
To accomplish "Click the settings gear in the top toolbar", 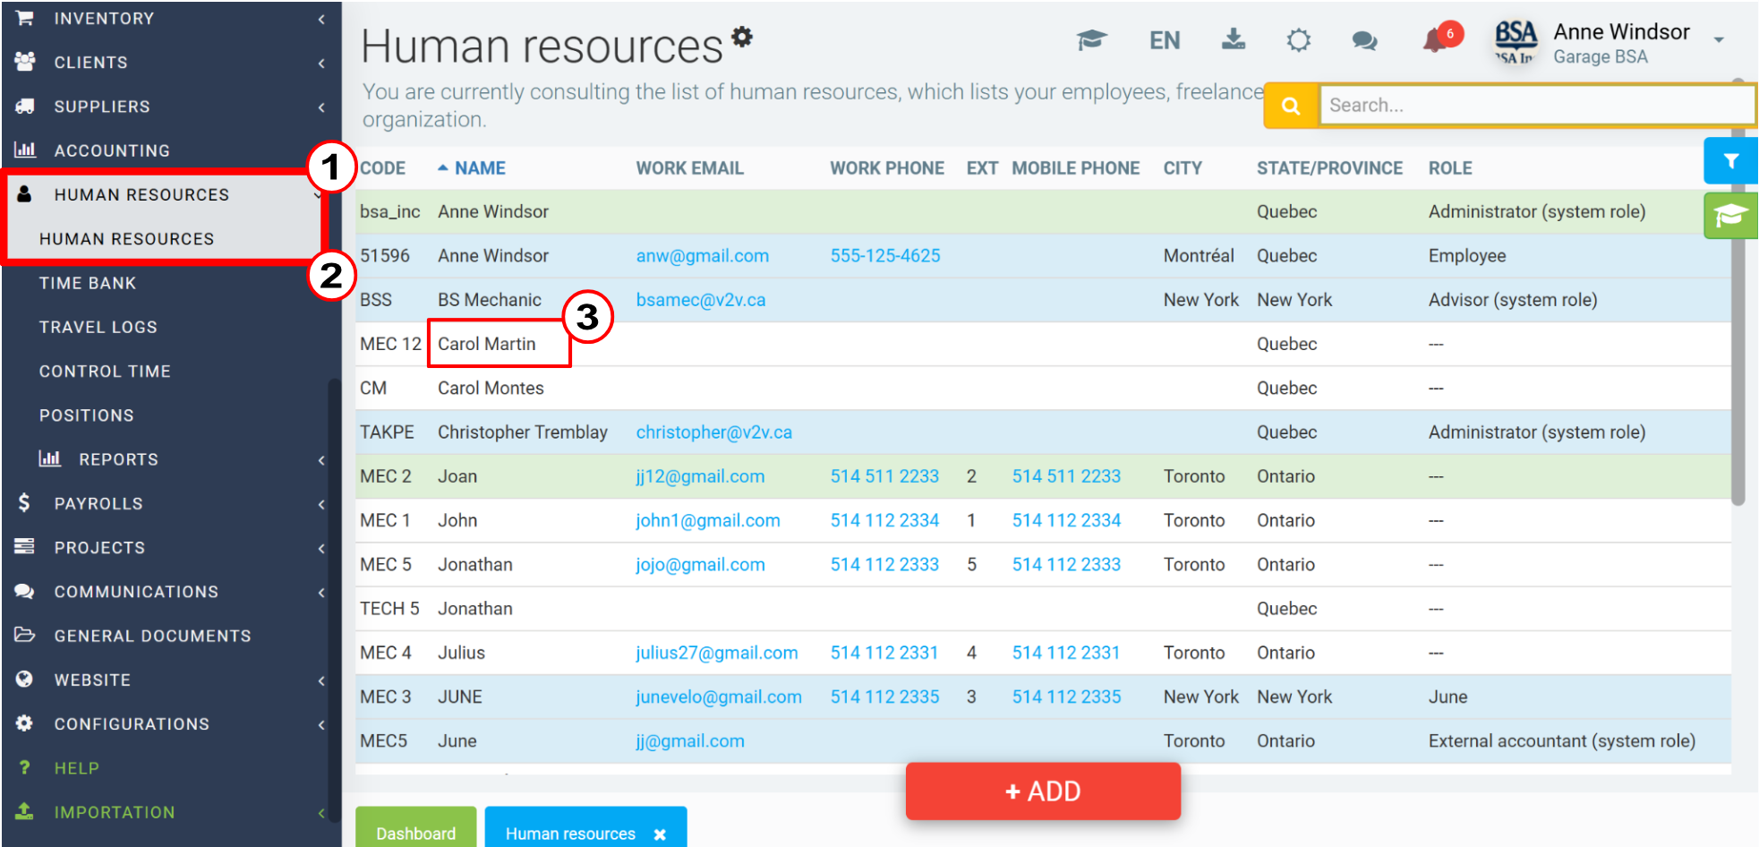I will [x=1299, y=41].
